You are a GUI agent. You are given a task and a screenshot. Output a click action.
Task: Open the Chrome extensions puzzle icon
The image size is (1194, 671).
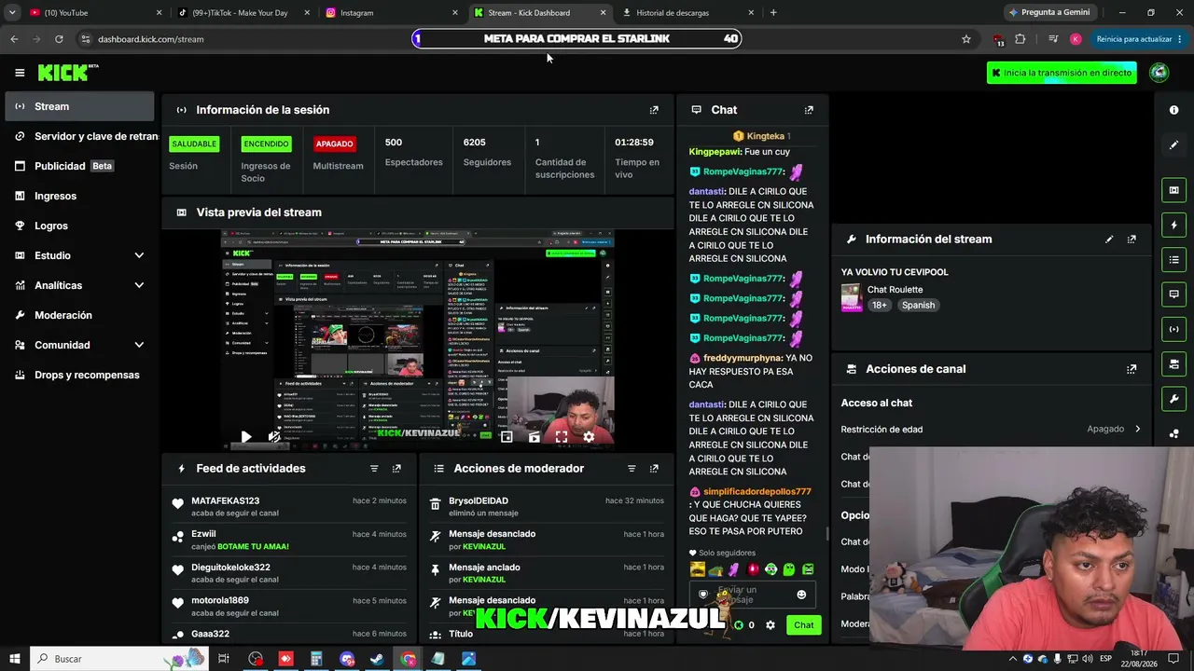tap(1020, 39)
